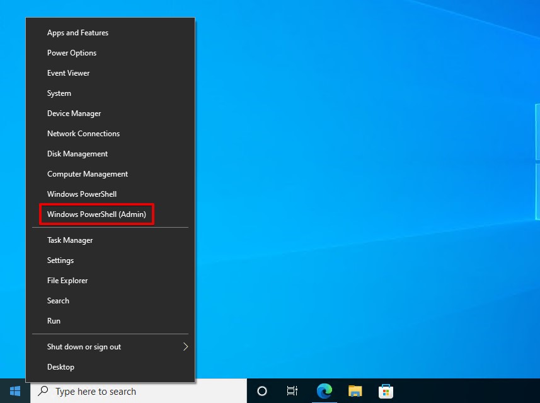This screenshot has height=403, width=540.
Task: Launch Microsoft Store from the taskbar
Action: (386, 391)
